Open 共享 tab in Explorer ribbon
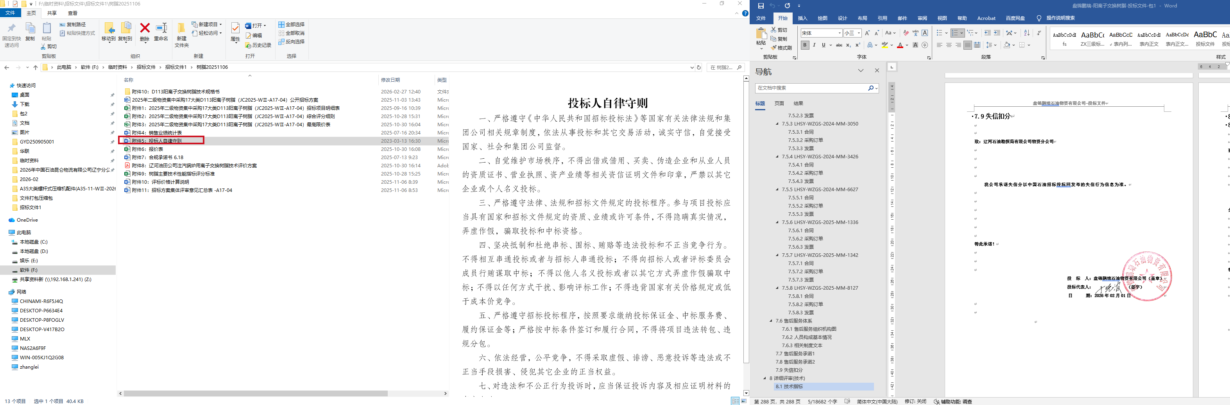 tap(52, 13)
